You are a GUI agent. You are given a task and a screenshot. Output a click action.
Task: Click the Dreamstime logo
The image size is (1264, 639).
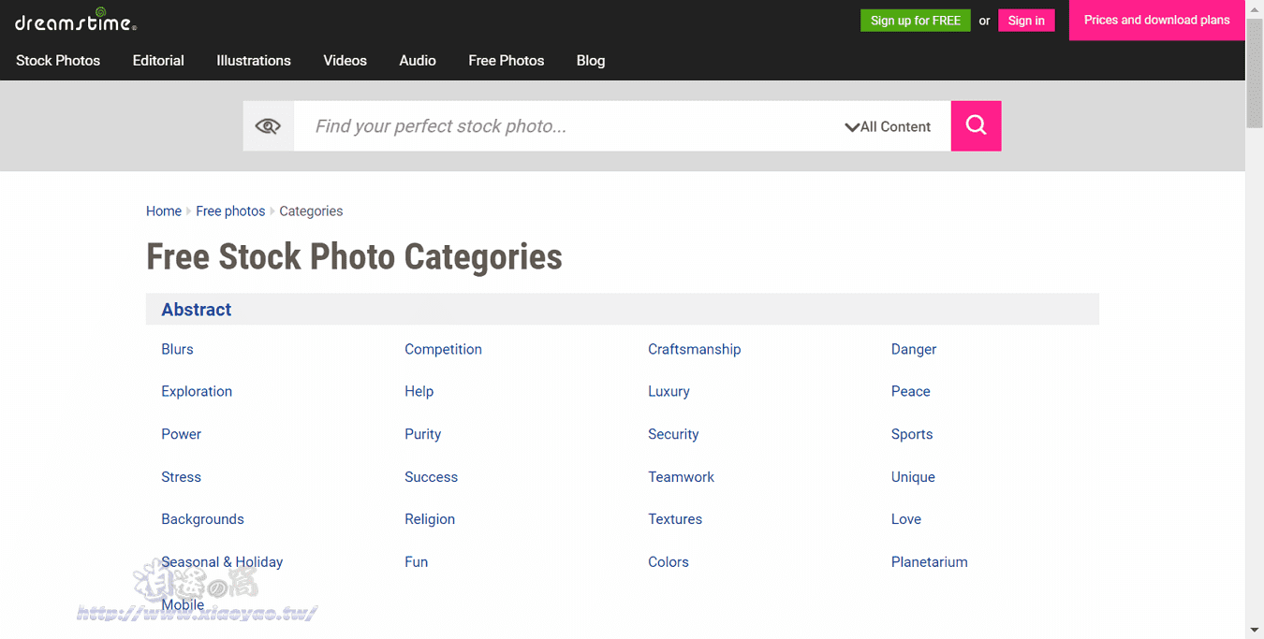click(x=76, y=21)
